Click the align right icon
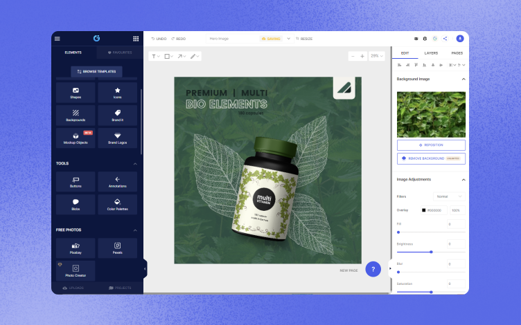 coord(407,65)
